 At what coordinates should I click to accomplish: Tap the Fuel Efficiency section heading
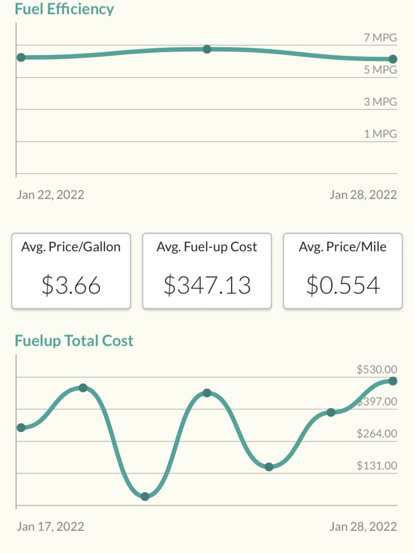click(64, 9)
